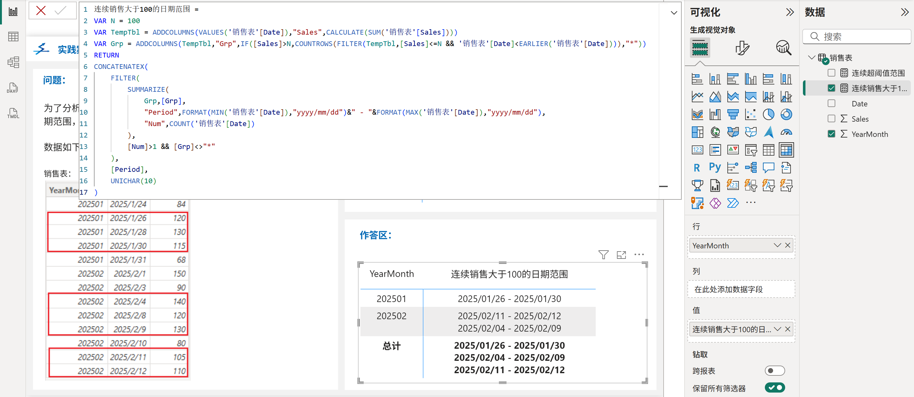This screenshot has width=914, height=397.
Task: Click the filter icon above the matrix
Action: point(603,254)
